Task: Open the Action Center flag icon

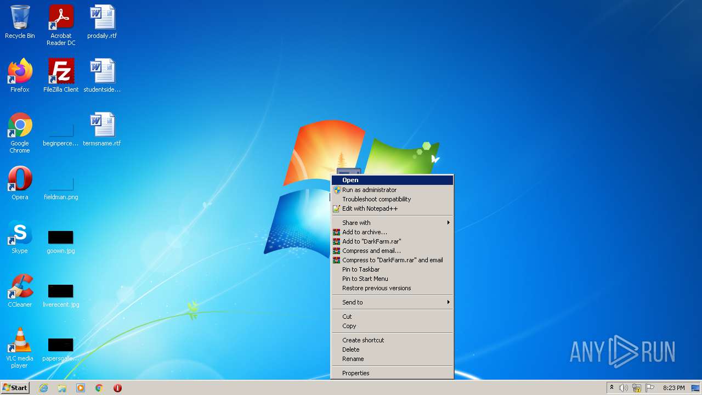Action: point(650,388)
